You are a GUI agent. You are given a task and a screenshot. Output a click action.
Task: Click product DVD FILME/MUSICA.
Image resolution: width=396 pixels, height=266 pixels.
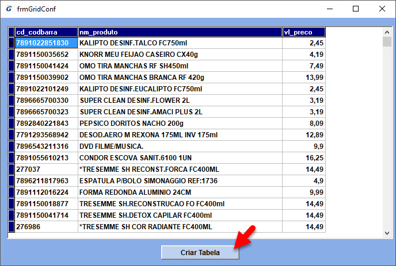180,147
